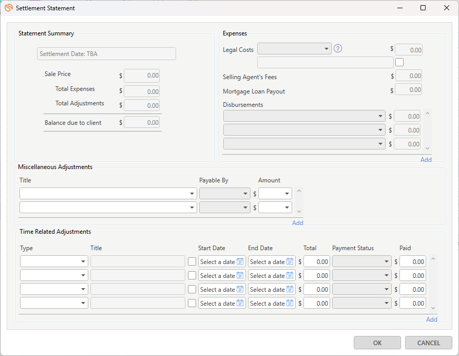This screenshot has width=459, height=356.
Task: Tick the checkbox under Legal Costs amount
Action: (399, 62)
